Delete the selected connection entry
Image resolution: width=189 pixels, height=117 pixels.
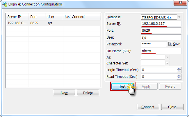88,93
